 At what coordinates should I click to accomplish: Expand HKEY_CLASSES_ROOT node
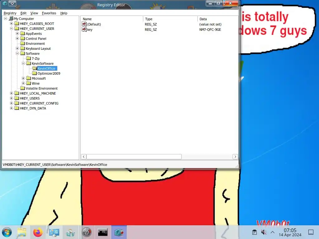pyautogui.click(x=12, y=24)
